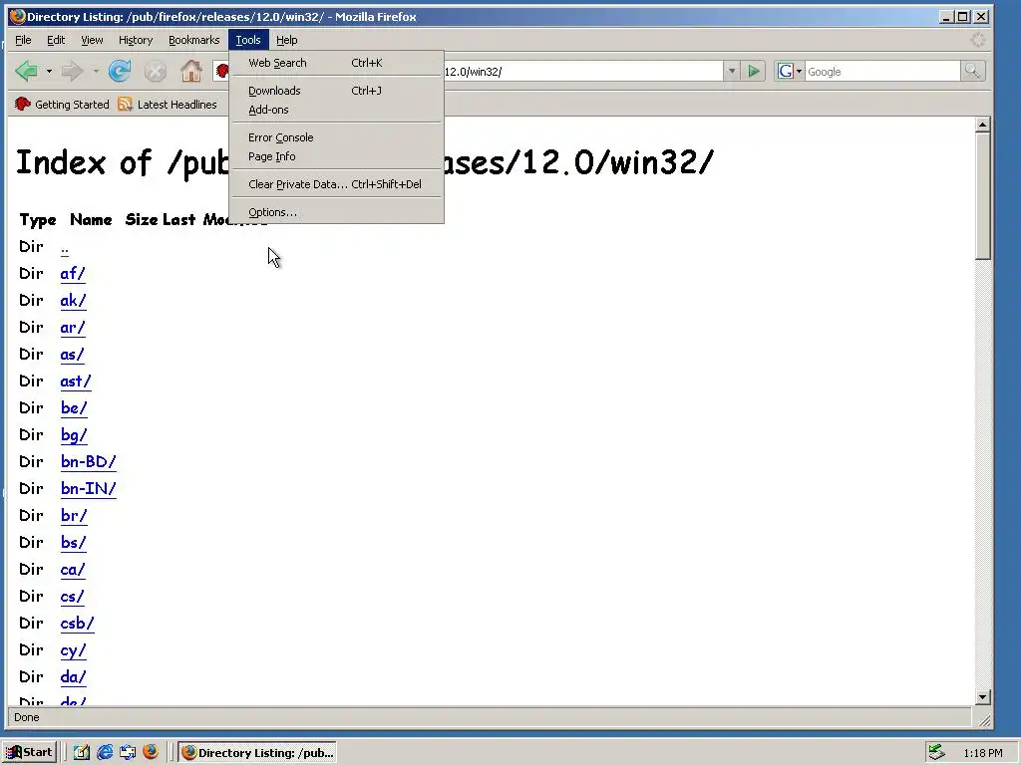The height and width of the screenshot is (765, 1021).
Task: Click the search magnifier icon
Action: coord(972,71)
